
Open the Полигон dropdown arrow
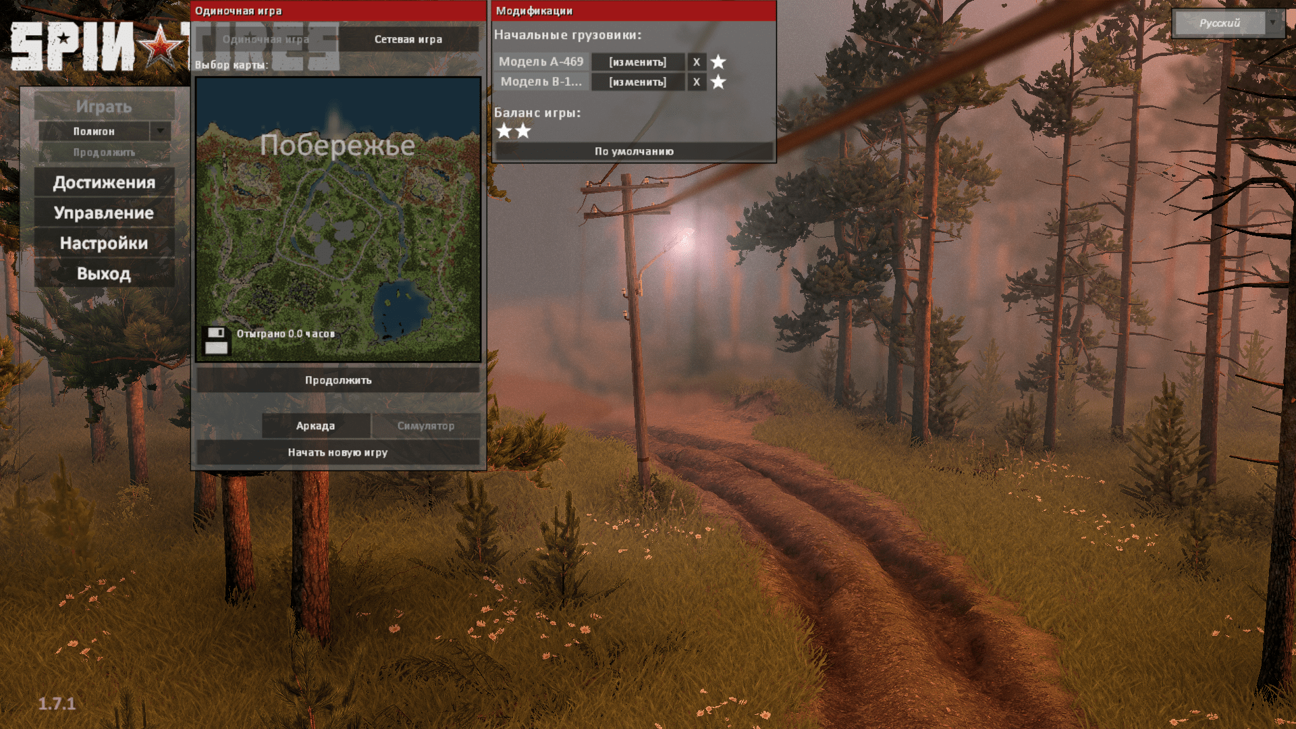(x=161, y=131)
